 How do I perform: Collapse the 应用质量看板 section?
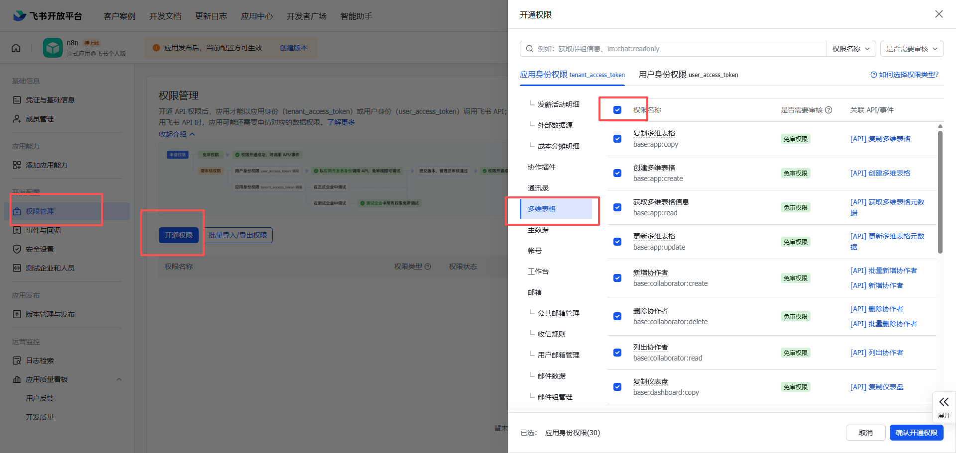point(119,379)
